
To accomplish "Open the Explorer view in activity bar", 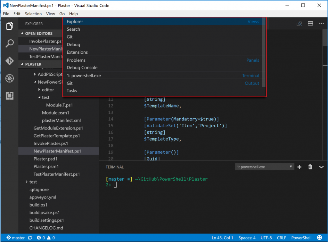I will click(10, 26).
